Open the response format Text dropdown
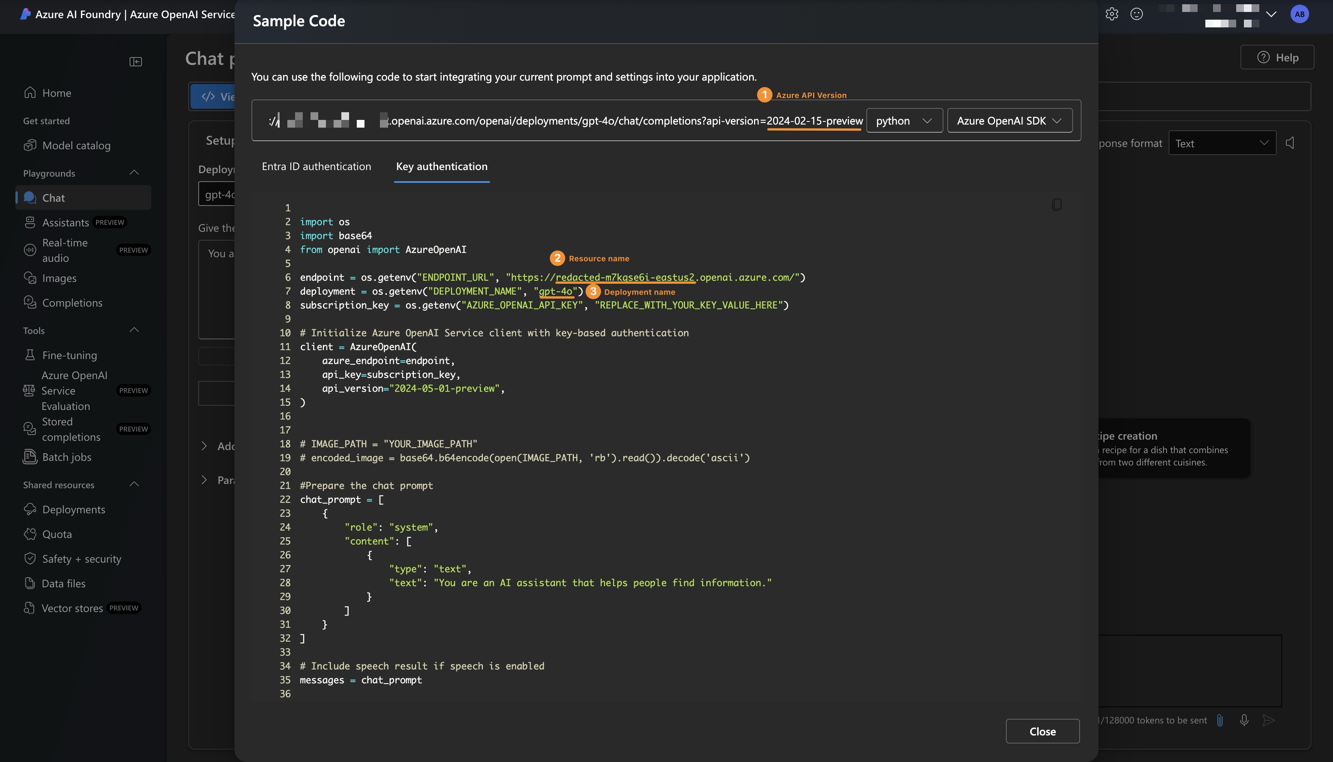 1222,143
